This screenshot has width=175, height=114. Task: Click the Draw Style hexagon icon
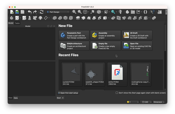click(x=99, y=12)
